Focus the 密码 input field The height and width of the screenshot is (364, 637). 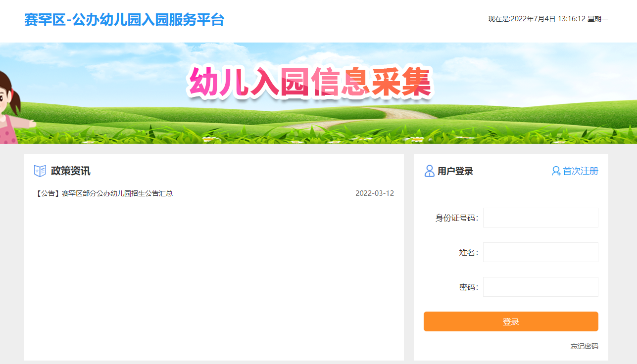(x=540, y=287)
